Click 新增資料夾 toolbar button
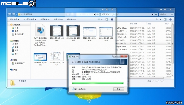The width and height of the screenshot is (184, 105). (71, 20)
